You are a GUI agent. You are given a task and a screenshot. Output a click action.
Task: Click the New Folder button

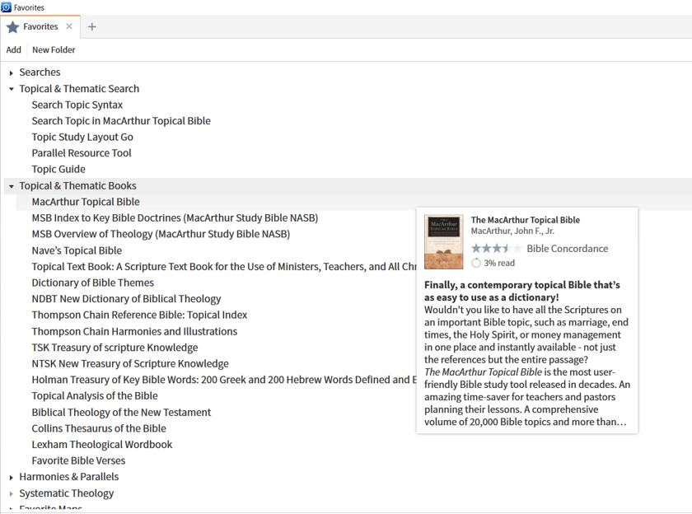click(54, 50)
